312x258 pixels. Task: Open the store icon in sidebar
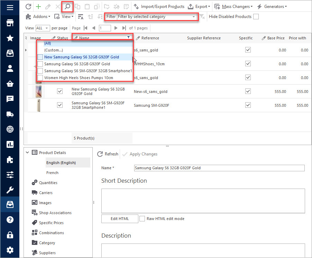(10, 23)
